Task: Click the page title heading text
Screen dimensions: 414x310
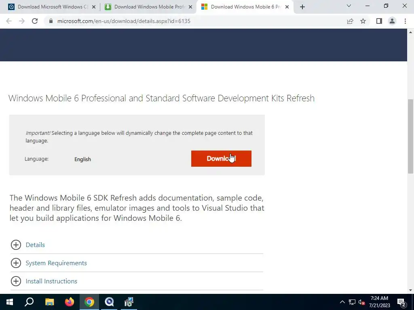Action: [x=161, y=98]
